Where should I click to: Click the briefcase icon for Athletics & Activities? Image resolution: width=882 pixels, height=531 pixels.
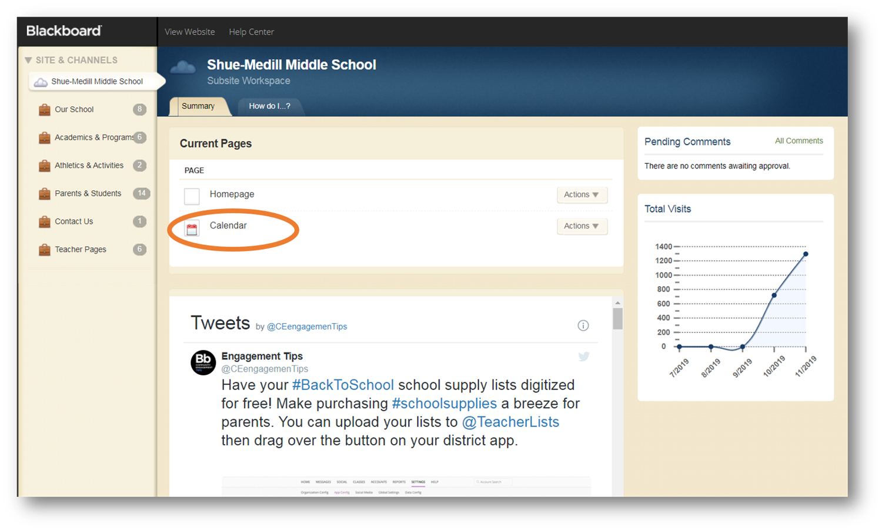[x=45, y=166]
